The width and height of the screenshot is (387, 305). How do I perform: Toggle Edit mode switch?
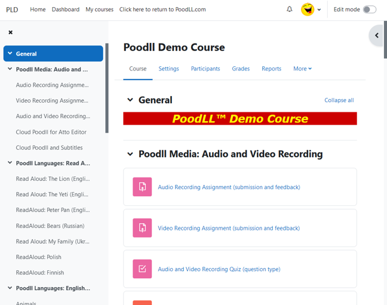click(370, 10)
